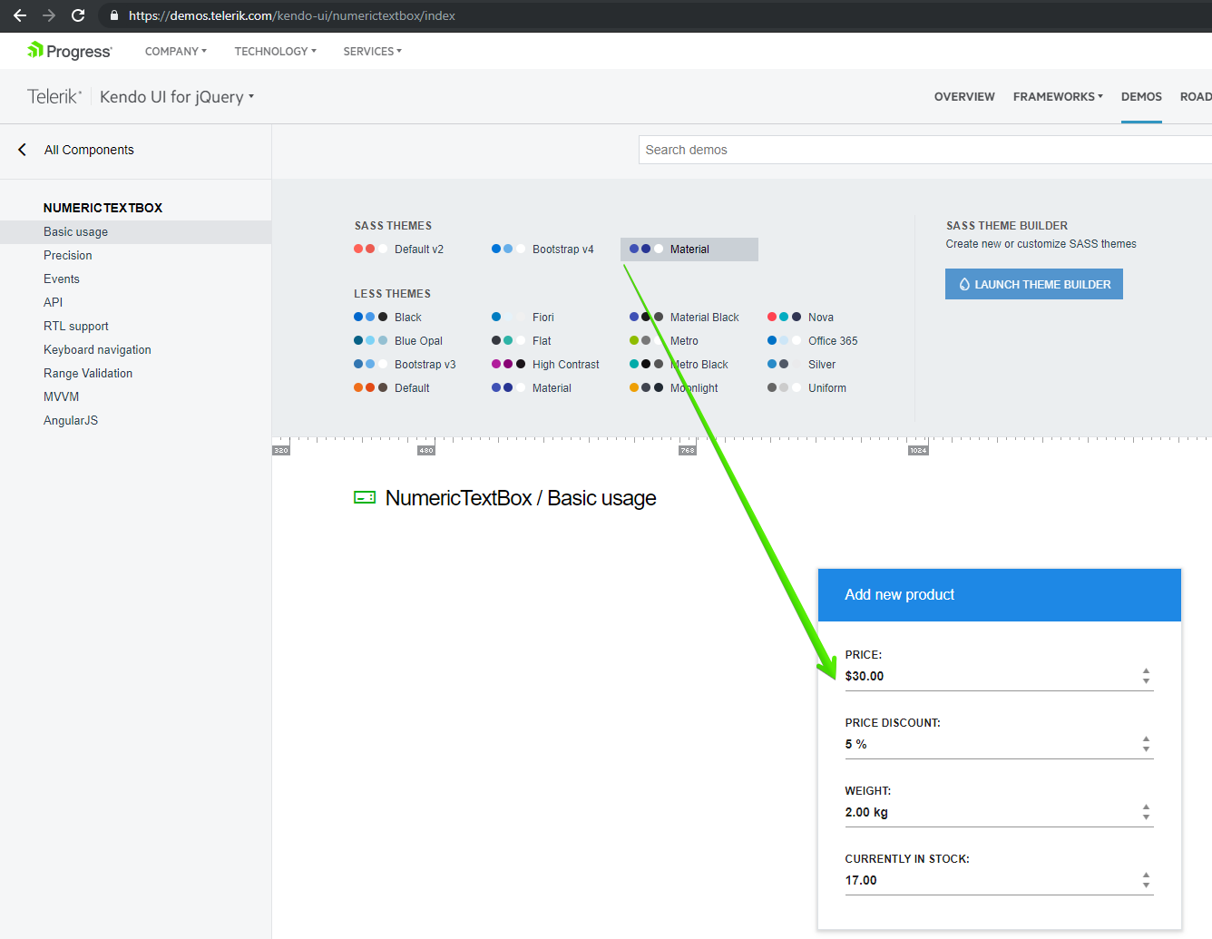The height and width of the screenshot is (939, 1212).
Task: Click the 480 breakpoint marker on the ruler
Action: [426, 450]
